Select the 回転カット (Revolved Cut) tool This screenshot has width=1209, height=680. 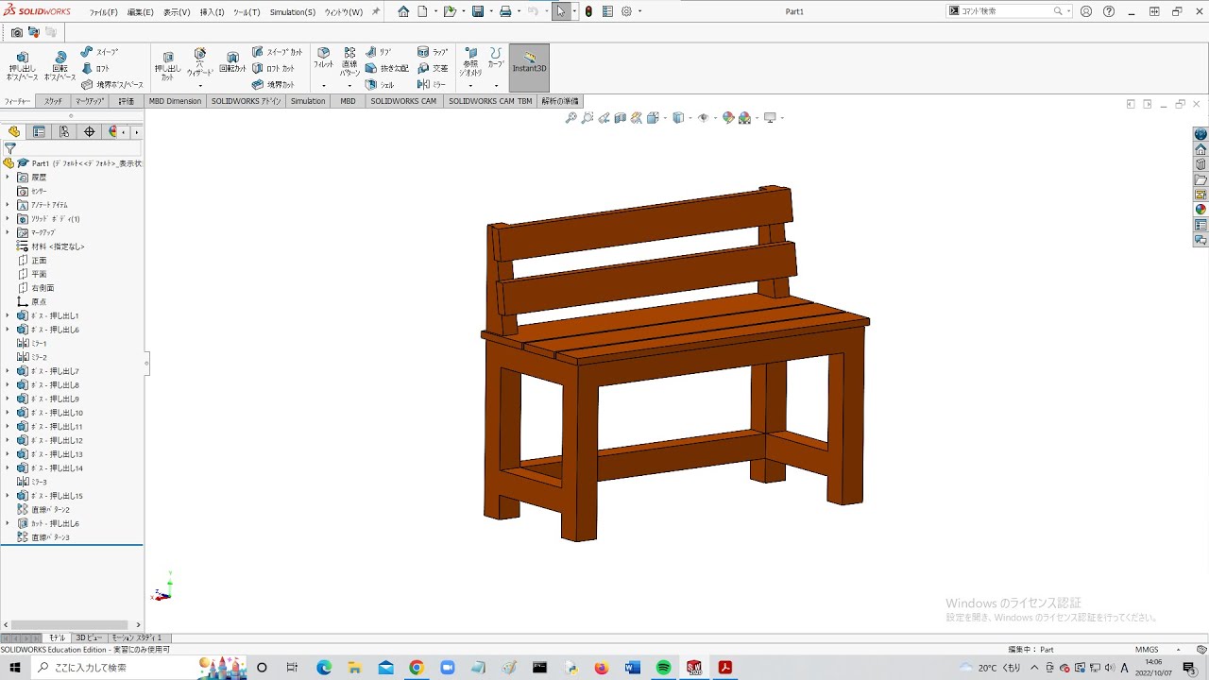pyautogui.click(x=232, y=63)
